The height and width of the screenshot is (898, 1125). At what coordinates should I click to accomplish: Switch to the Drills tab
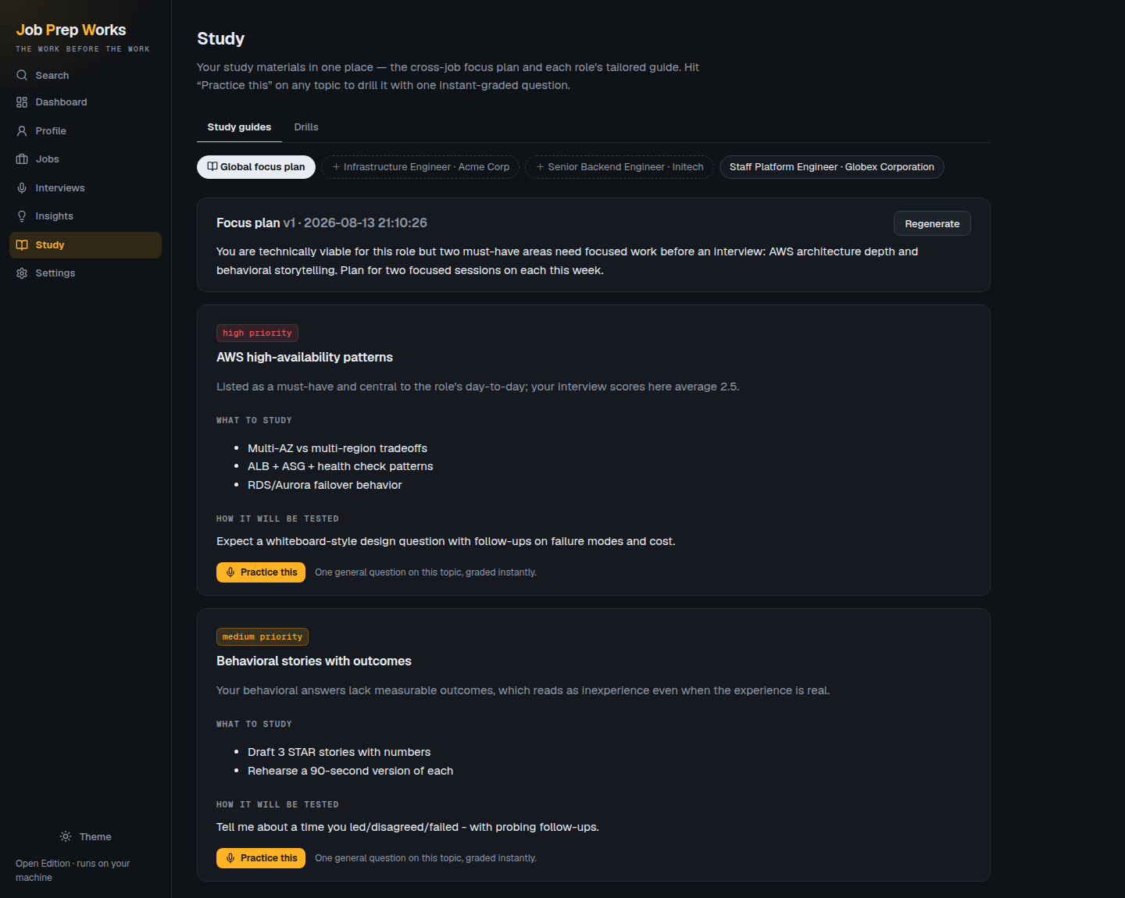pos(306,127)
